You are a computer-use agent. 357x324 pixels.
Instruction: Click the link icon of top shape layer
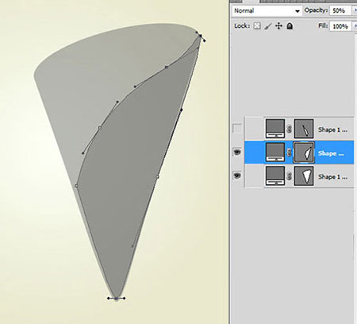tap(290, 129)
